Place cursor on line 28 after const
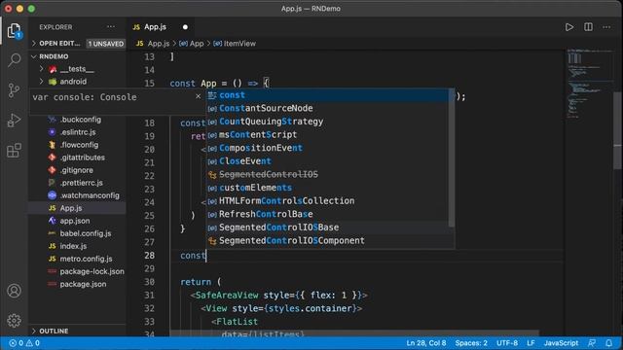The width and height of the screenshot is (623, 350). (206, 256)
